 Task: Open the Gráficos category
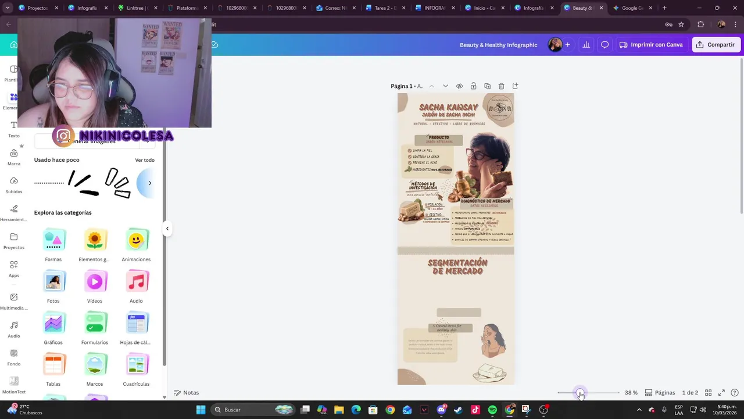click(53, 328)
